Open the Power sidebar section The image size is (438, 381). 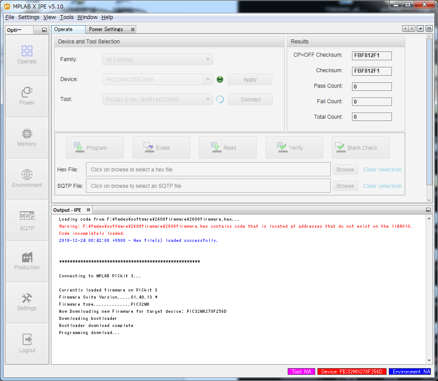pyautogui.click(x=27, y=96)
